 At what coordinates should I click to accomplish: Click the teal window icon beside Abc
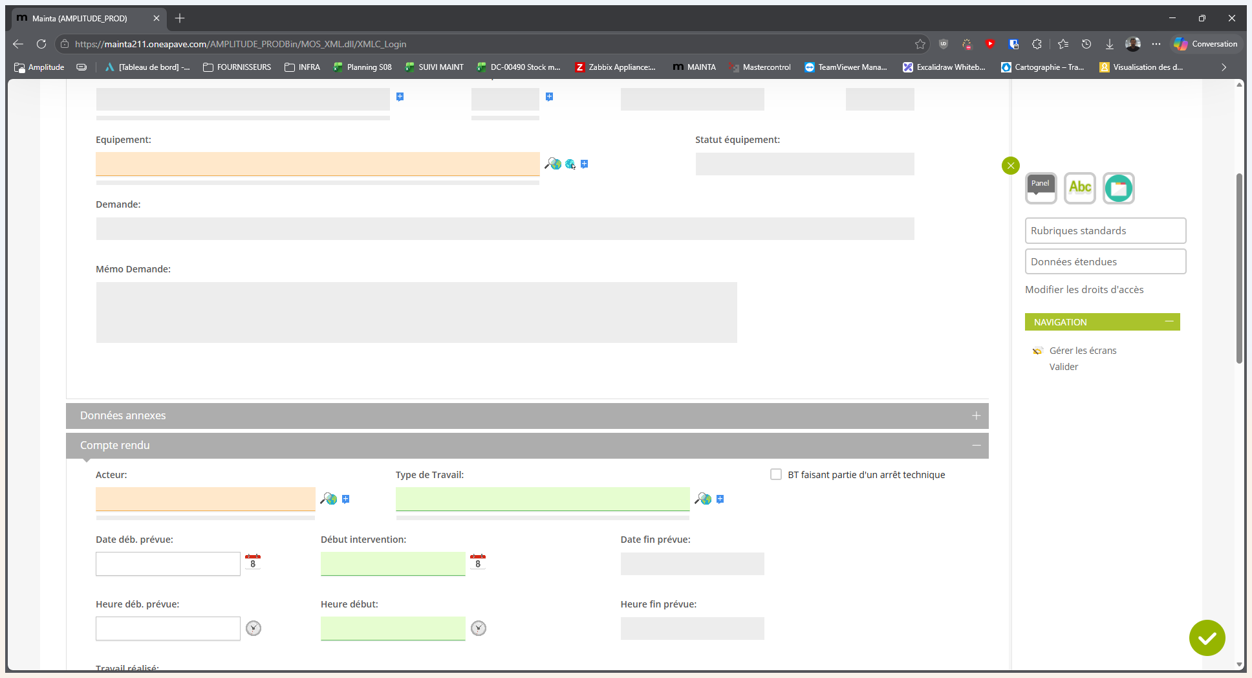[x=1119, y=188]
